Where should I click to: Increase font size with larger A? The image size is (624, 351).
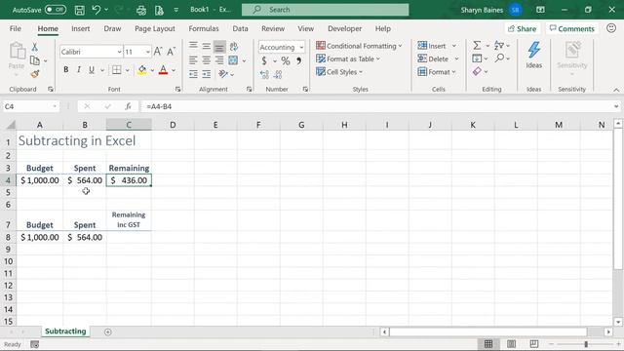(158, 52)
